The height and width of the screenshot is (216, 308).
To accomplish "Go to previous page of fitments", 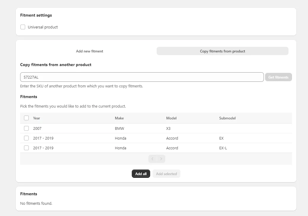I will click(153, 159).
